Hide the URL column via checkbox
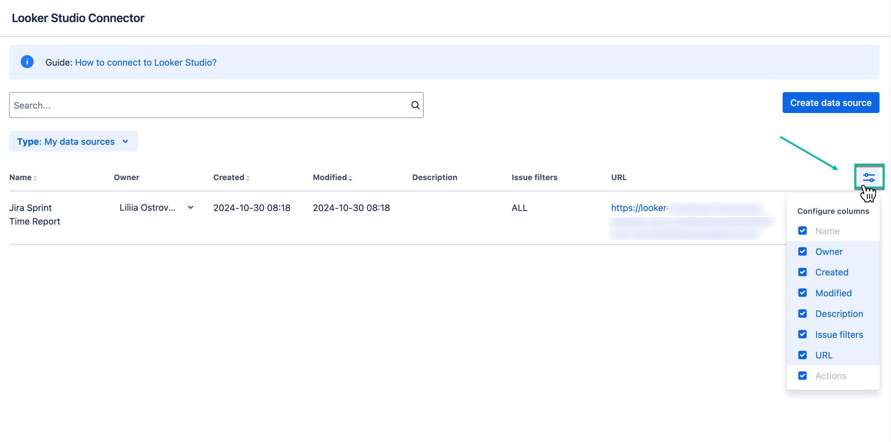This screenshot has width=891, height=442. point(802,355)
